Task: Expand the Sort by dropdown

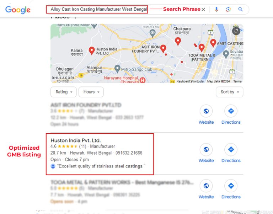Action: coord(230,92)
